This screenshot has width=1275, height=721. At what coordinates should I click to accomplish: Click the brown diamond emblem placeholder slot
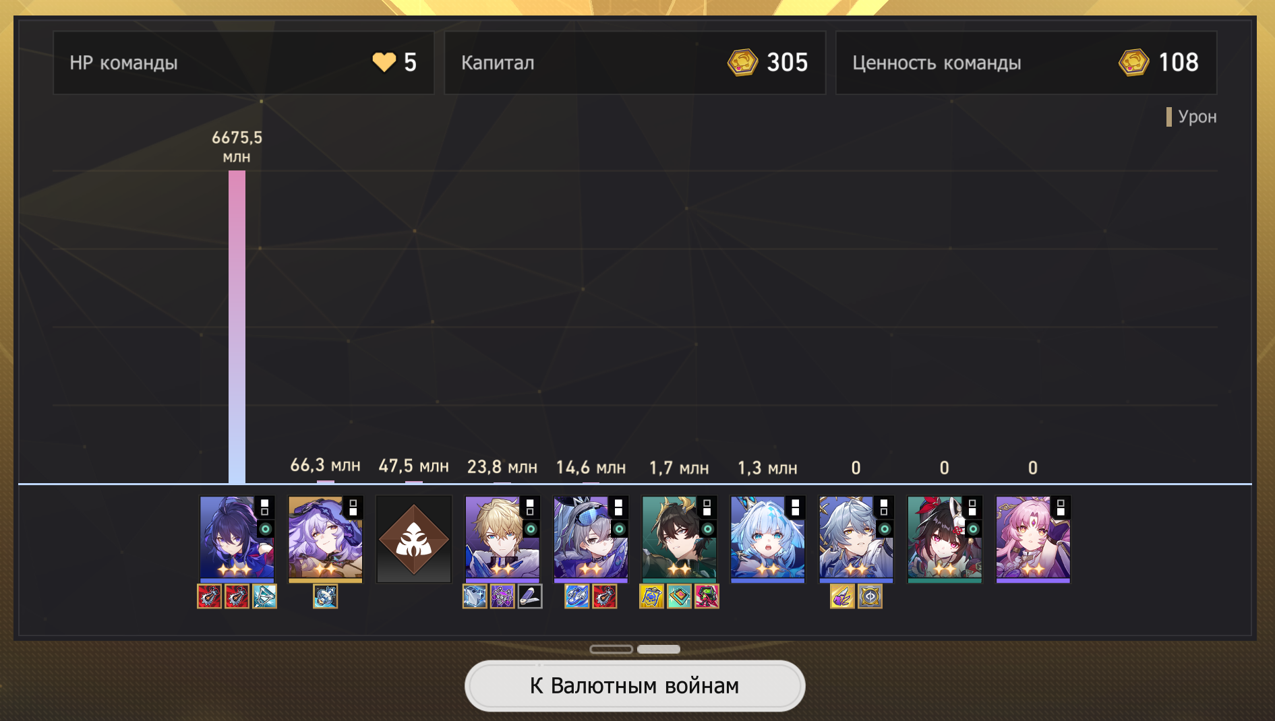click(x=413, y=539)
